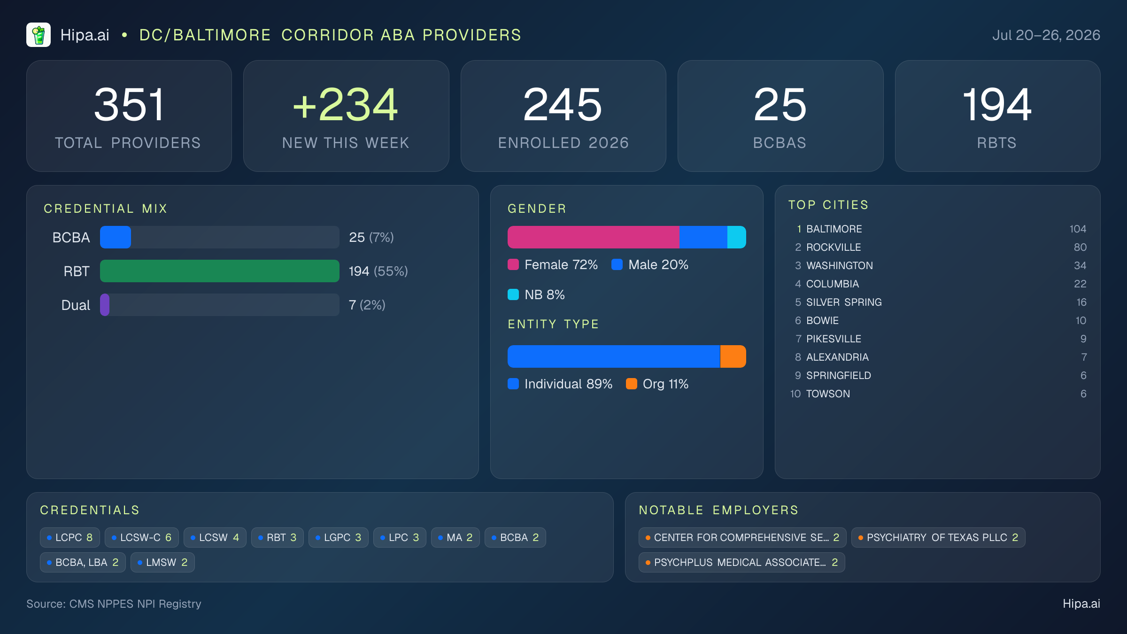Click the Hipa.ai brand name in header
The image size is (1127, 634).
click(85, 35)
